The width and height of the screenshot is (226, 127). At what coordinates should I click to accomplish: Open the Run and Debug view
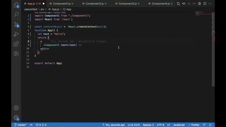pos(16,34)
